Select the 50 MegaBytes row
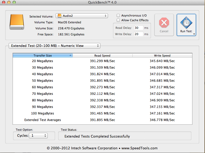Screen dimensions: 205x153 point(102,81)
